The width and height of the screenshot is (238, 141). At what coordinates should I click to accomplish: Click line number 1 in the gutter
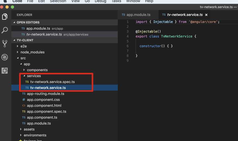pos(128,22)
